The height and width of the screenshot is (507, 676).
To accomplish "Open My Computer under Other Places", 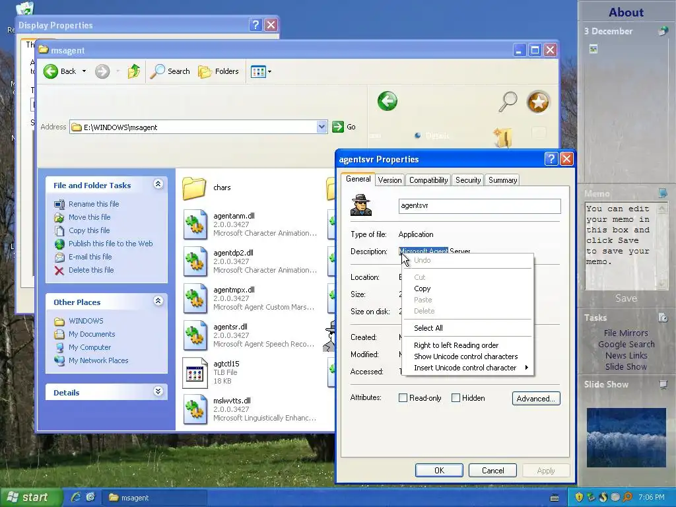I will coord(90,347).
